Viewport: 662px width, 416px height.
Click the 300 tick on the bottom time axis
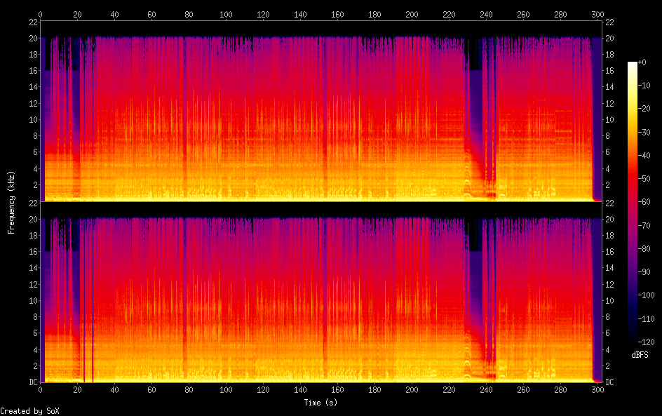click(597, 389)
